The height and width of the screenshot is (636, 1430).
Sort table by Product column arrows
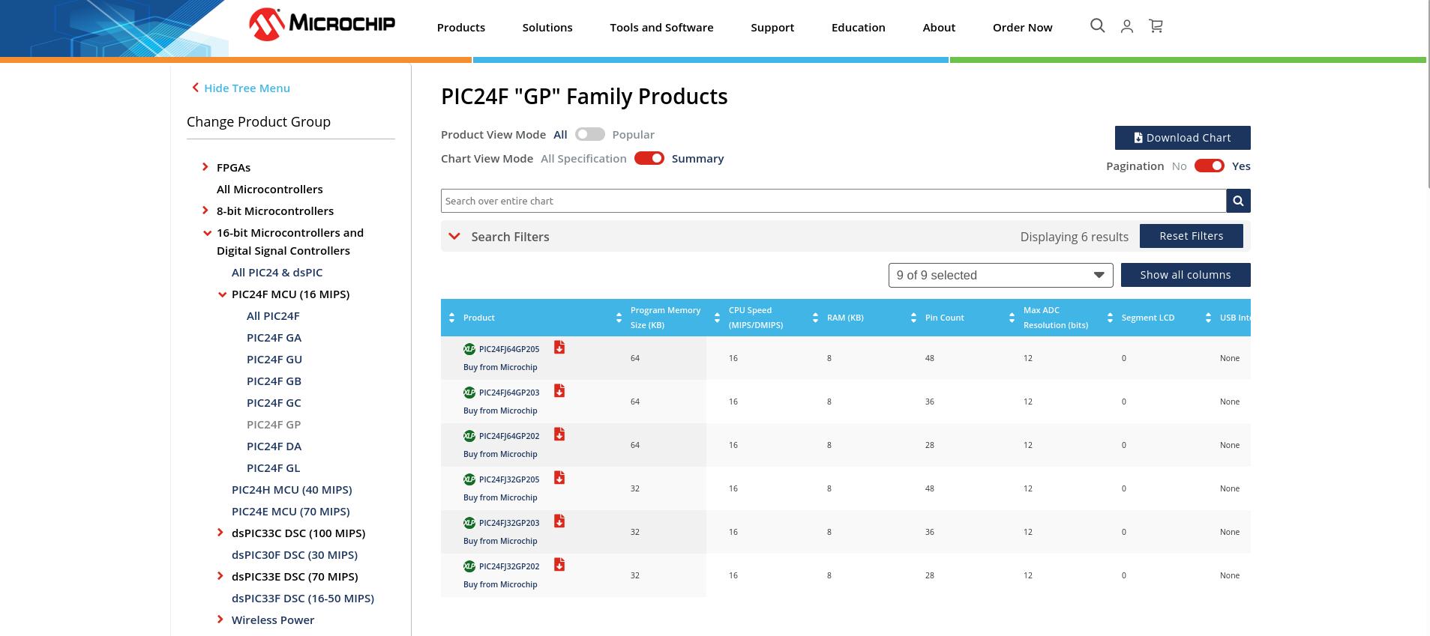click(x=451, y=318)
